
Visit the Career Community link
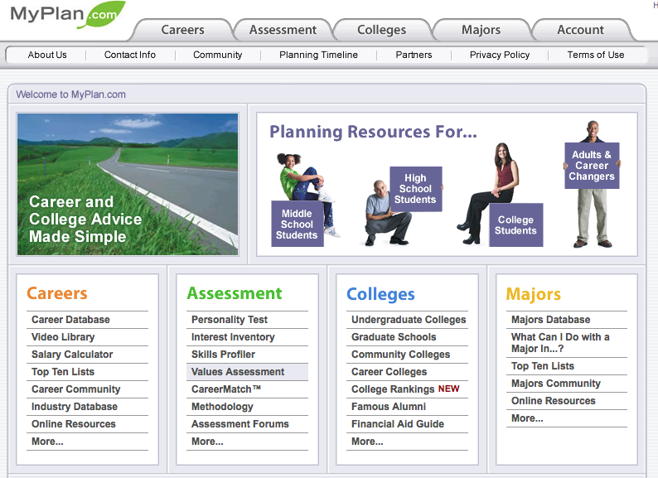(x=76, y=389)
